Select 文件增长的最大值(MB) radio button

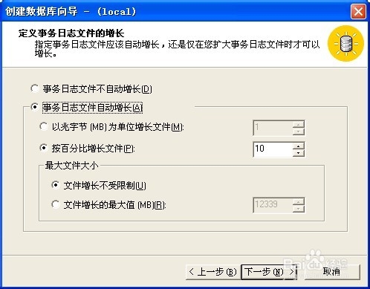click(x=56, y=204)
